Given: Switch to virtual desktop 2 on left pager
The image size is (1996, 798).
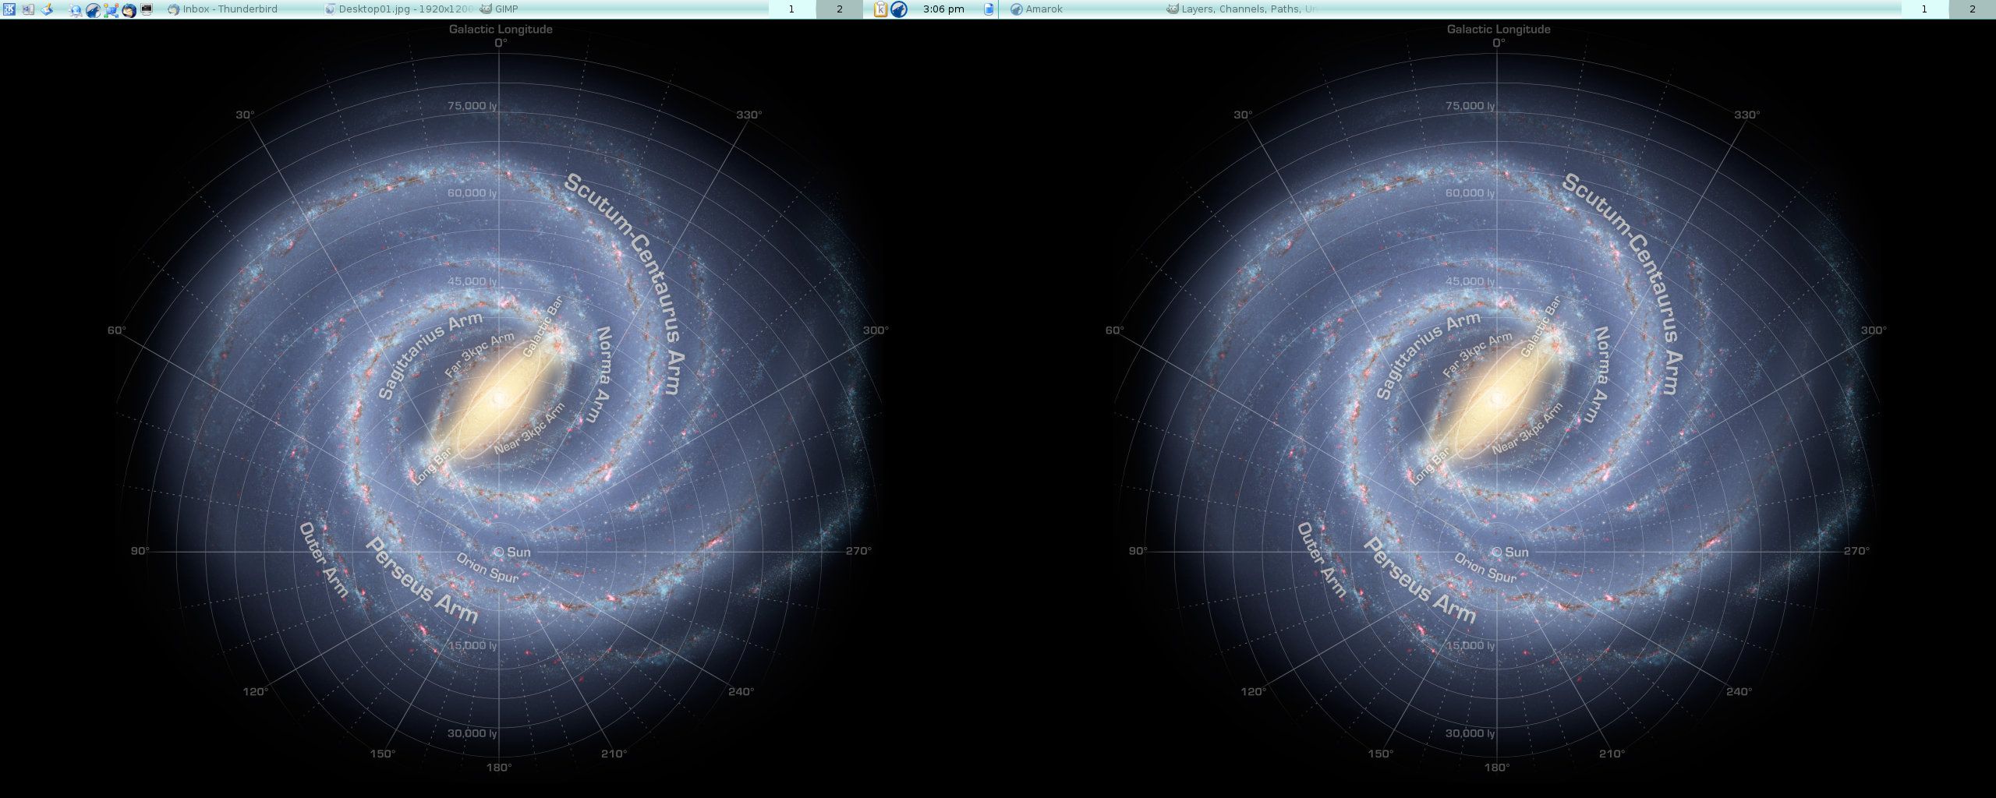Looking at the screenshot, I should click(x=840, y=9).
